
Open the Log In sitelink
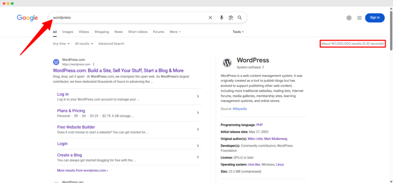click(x=63, y=94)
